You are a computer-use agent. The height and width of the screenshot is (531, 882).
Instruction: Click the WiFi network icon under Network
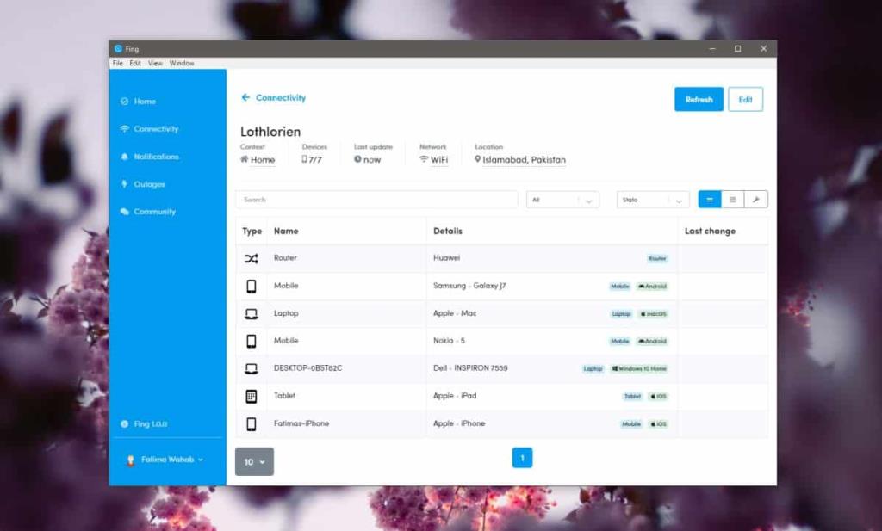pyautogui.click(x=424, y=159)
